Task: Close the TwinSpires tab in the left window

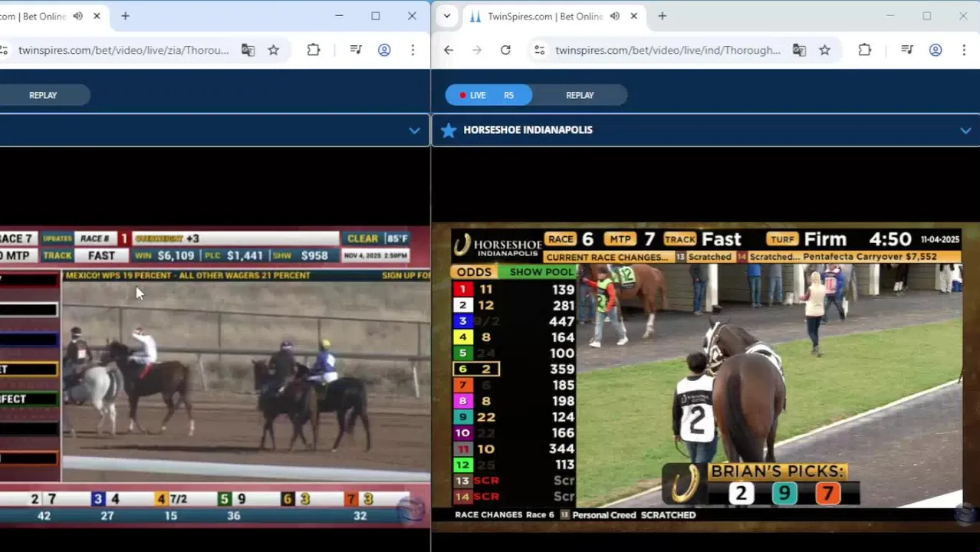Action: [97, 16]
